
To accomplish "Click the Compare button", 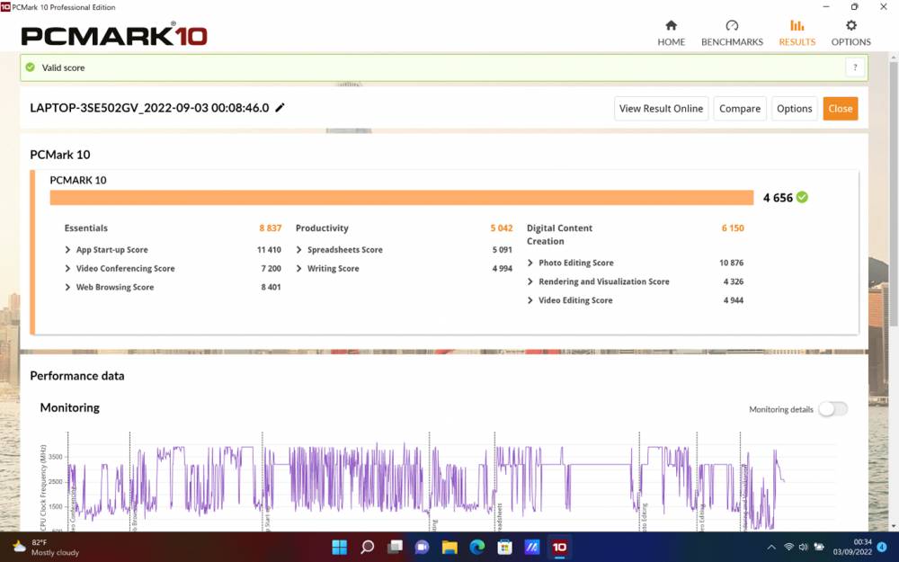I will tap(740, 109).
